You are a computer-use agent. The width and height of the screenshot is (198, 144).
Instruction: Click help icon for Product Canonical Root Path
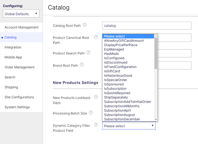[x=96, y=37]
